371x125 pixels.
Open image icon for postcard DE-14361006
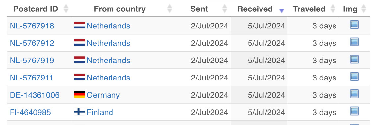coord(354,94)
